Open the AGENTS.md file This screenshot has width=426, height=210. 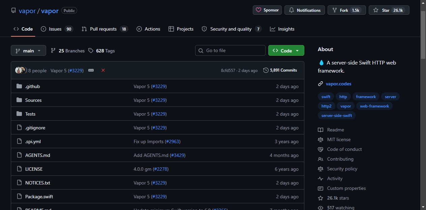(38, 155)
